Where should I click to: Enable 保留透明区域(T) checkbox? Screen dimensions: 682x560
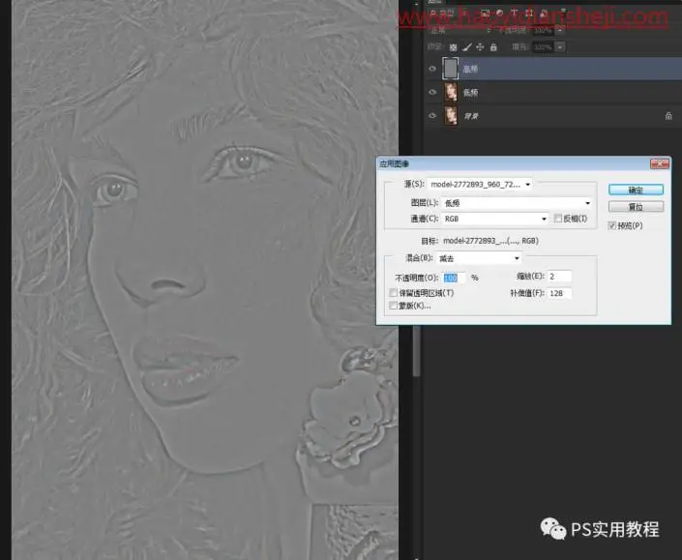[x=393, y=293]
